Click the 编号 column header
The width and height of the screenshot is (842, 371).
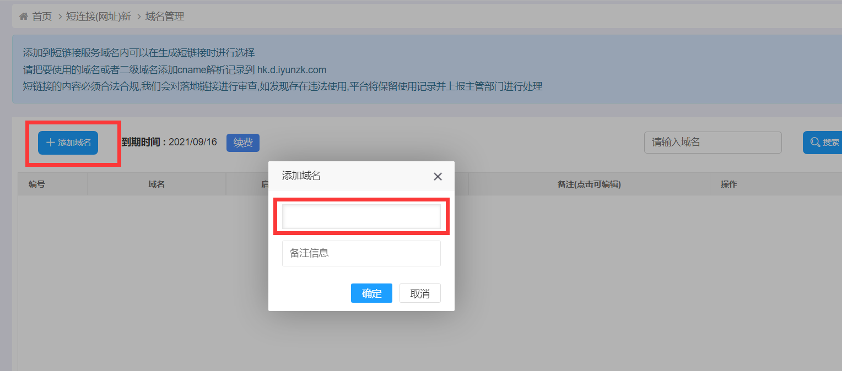tap(37, 184)
